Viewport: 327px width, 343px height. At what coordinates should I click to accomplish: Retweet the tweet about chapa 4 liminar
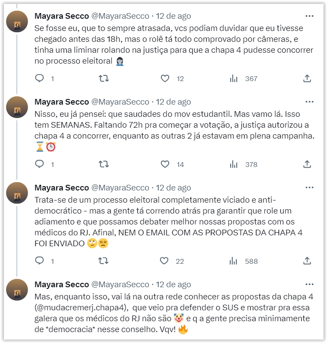click(104, 78)
